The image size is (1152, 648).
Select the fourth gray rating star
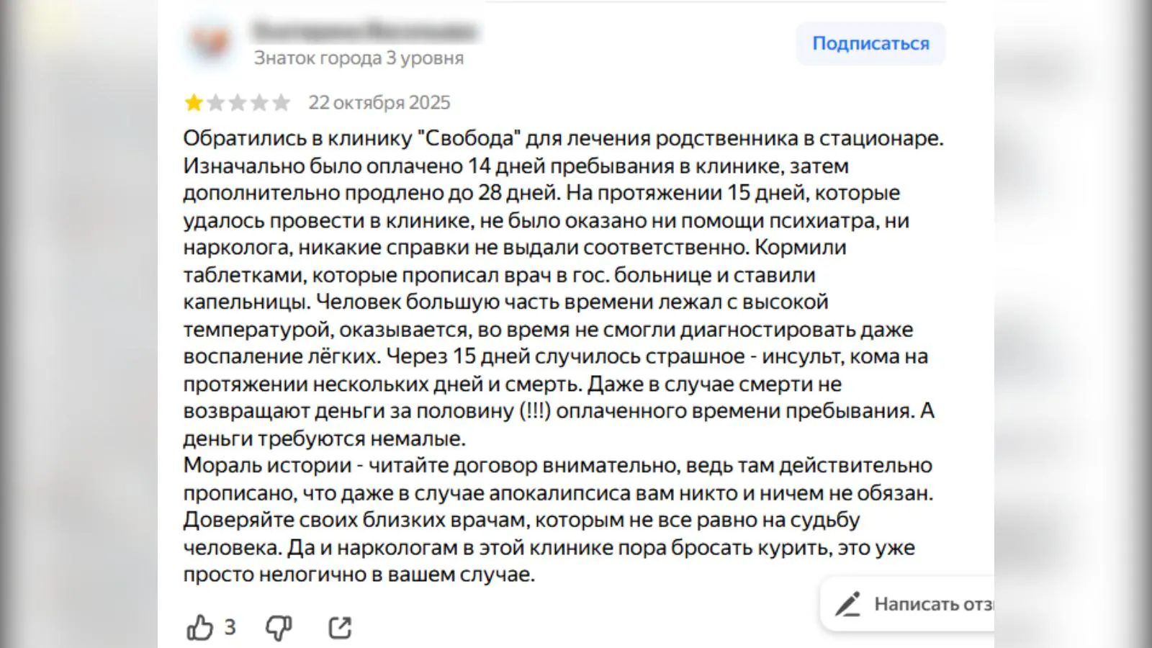[x=261, y=102]
